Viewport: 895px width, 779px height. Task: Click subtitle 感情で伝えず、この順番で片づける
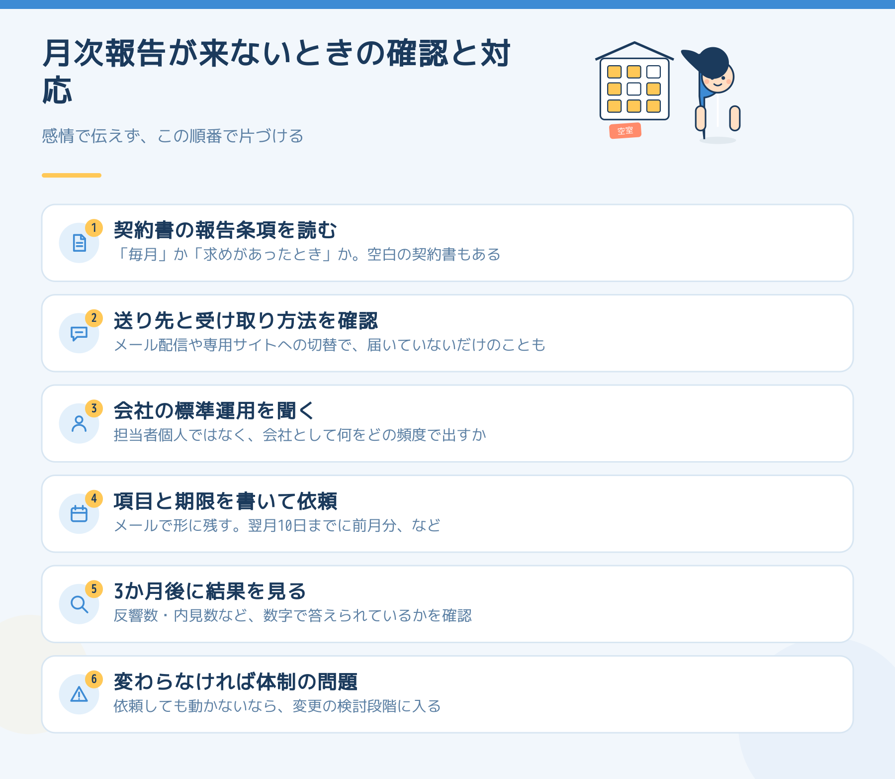[x=173, y=136]
